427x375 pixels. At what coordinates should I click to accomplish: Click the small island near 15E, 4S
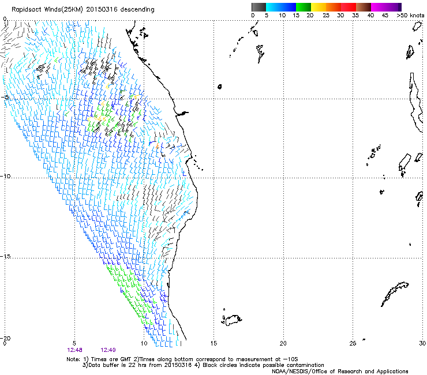click(219, 87)
